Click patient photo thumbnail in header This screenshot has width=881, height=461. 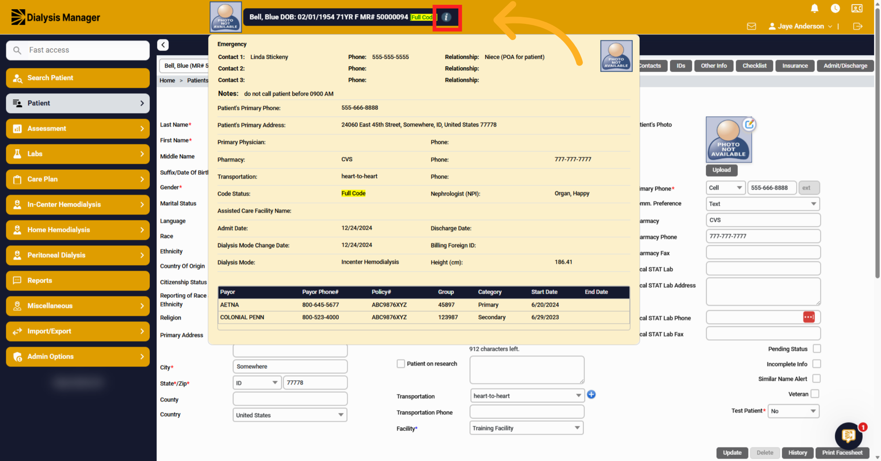pyautogui.click(x=225, y=17)
